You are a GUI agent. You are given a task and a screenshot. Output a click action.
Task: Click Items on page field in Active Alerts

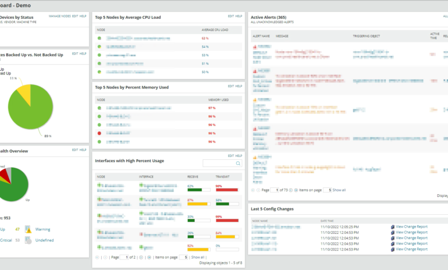[x=327, y=190]
